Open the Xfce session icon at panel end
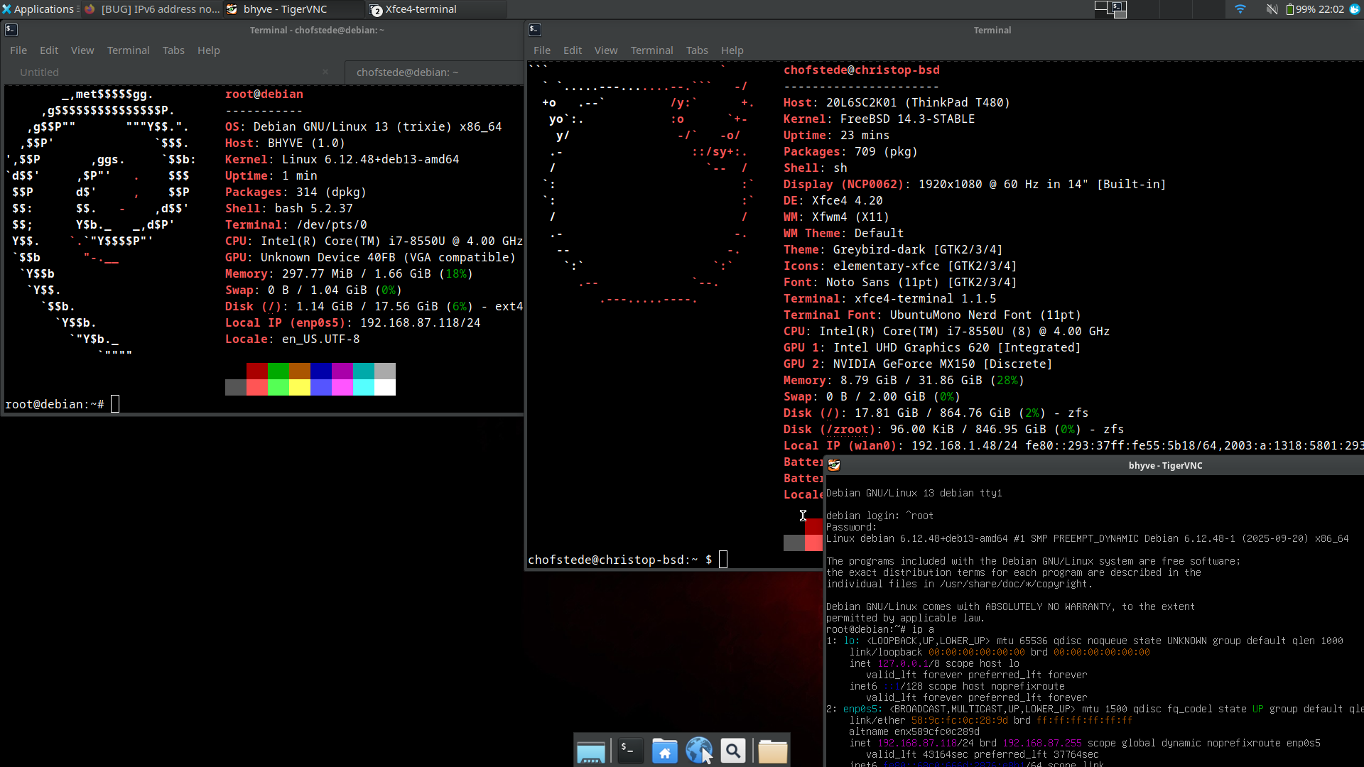The width and height of the screenshot is (1364, 767). [1355, 9]
